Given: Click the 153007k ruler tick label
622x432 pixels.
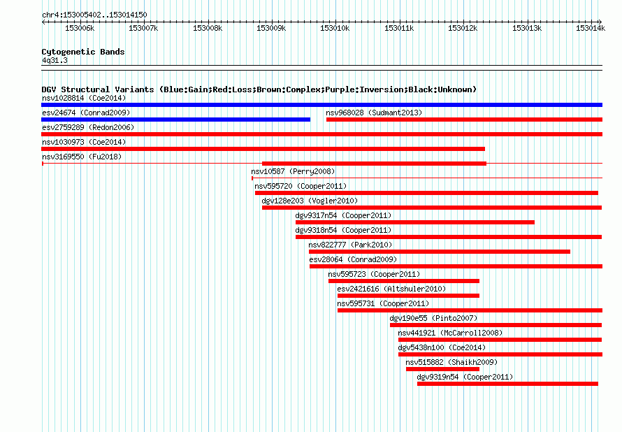Looking at the screenshot, I should [143, 28].
